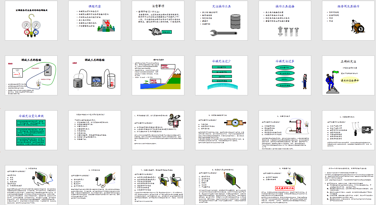
Task: Select the slide with masked technician picture
Action: [158, 130]
